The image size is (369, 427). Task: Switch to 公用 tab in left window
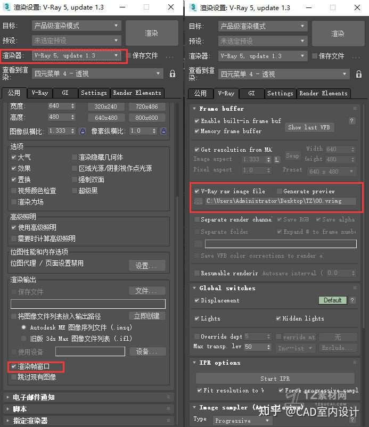(14, 93)
